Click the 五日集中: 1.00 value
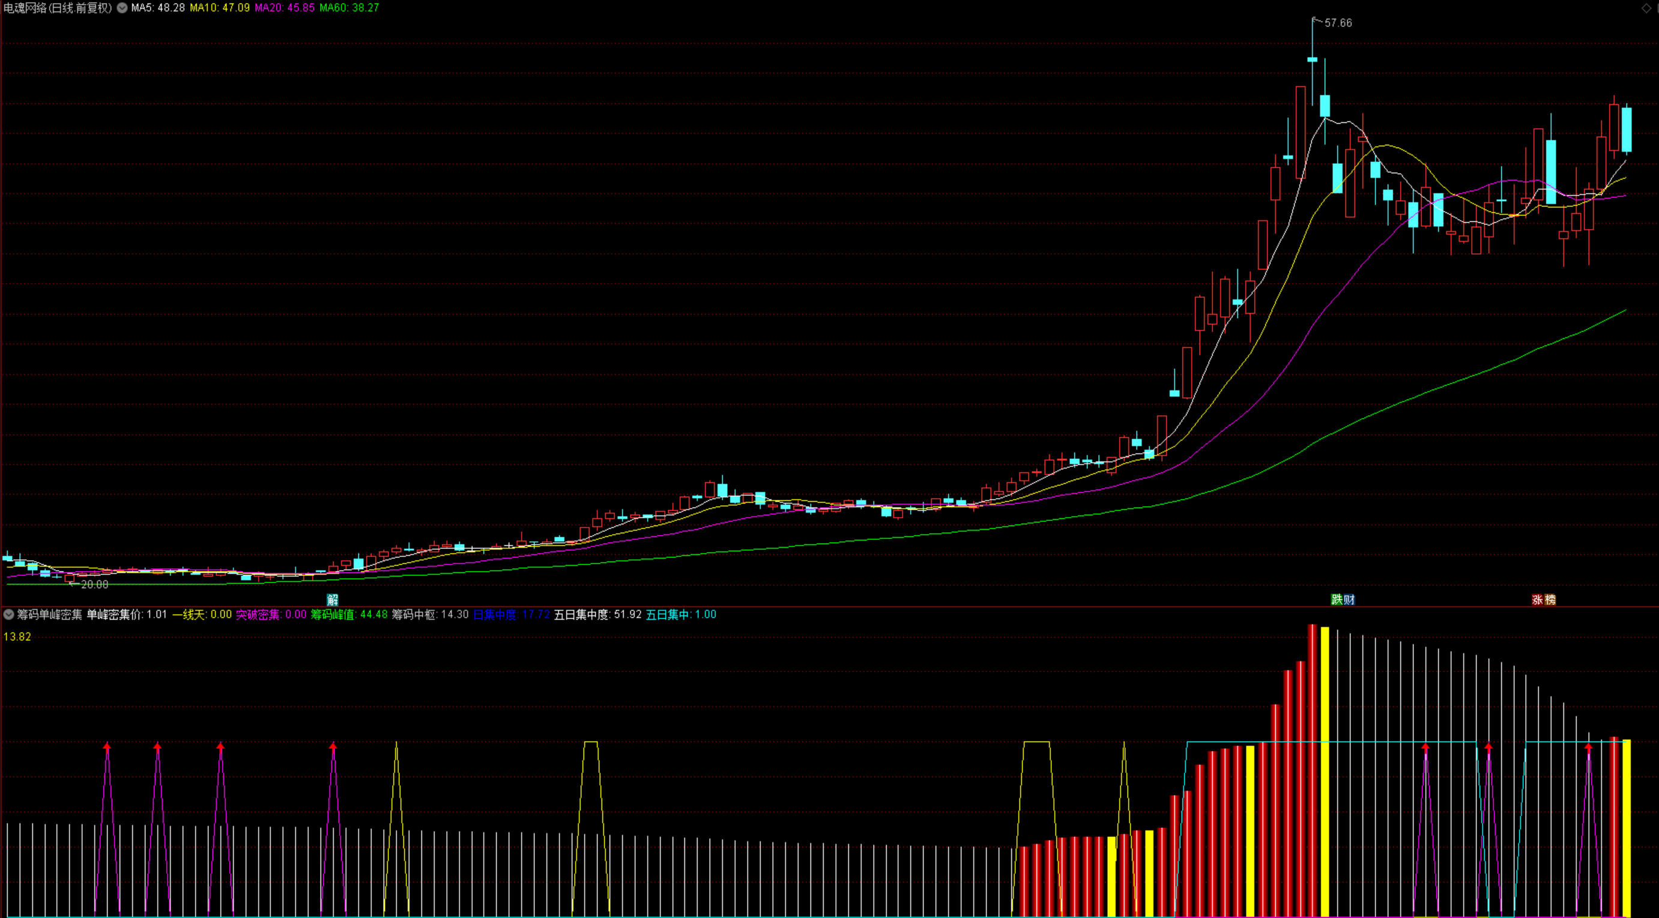This screenshot has width=1659, height=918. (x=681, y=614)
